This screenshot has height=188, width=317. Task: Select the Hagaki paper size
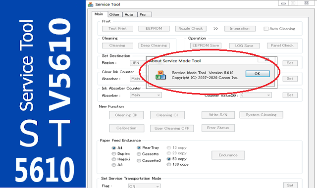click(114, 159)
